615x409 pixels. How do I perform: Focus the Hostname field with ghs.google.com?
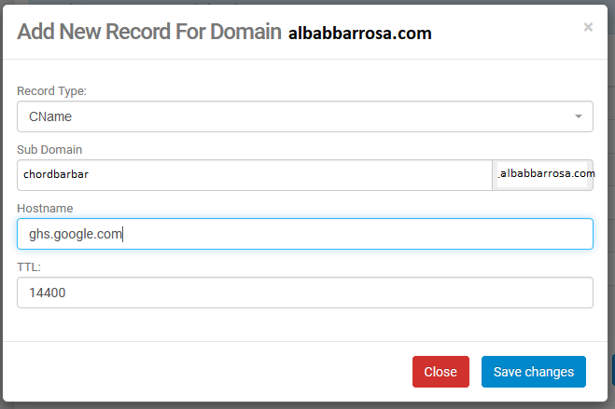click(305, 234)
